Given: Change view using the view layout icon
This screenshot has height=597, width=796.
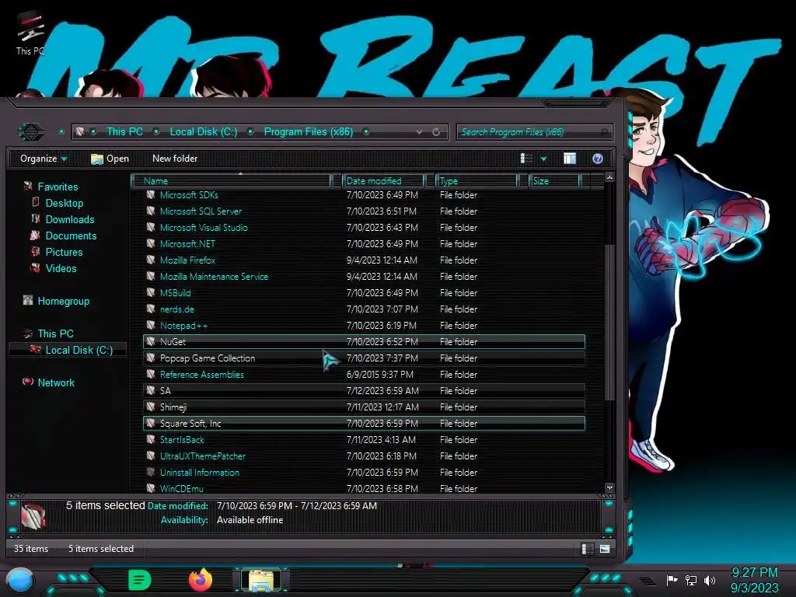Looking at the screenshot, I should click(526, 159).
